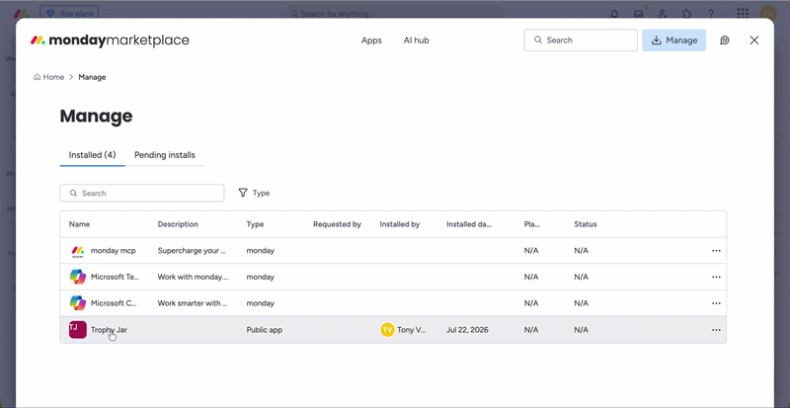Open the Apps menu item
The image size is (790, 408).
pyautogui.click(x=371, y=41)
